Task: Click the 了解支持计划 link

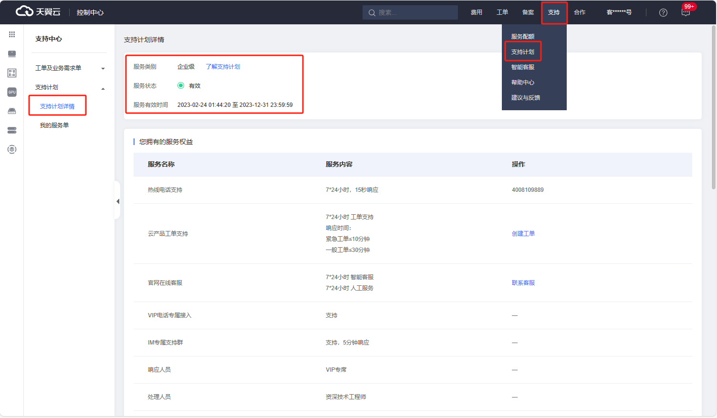Action: point(223,67)
